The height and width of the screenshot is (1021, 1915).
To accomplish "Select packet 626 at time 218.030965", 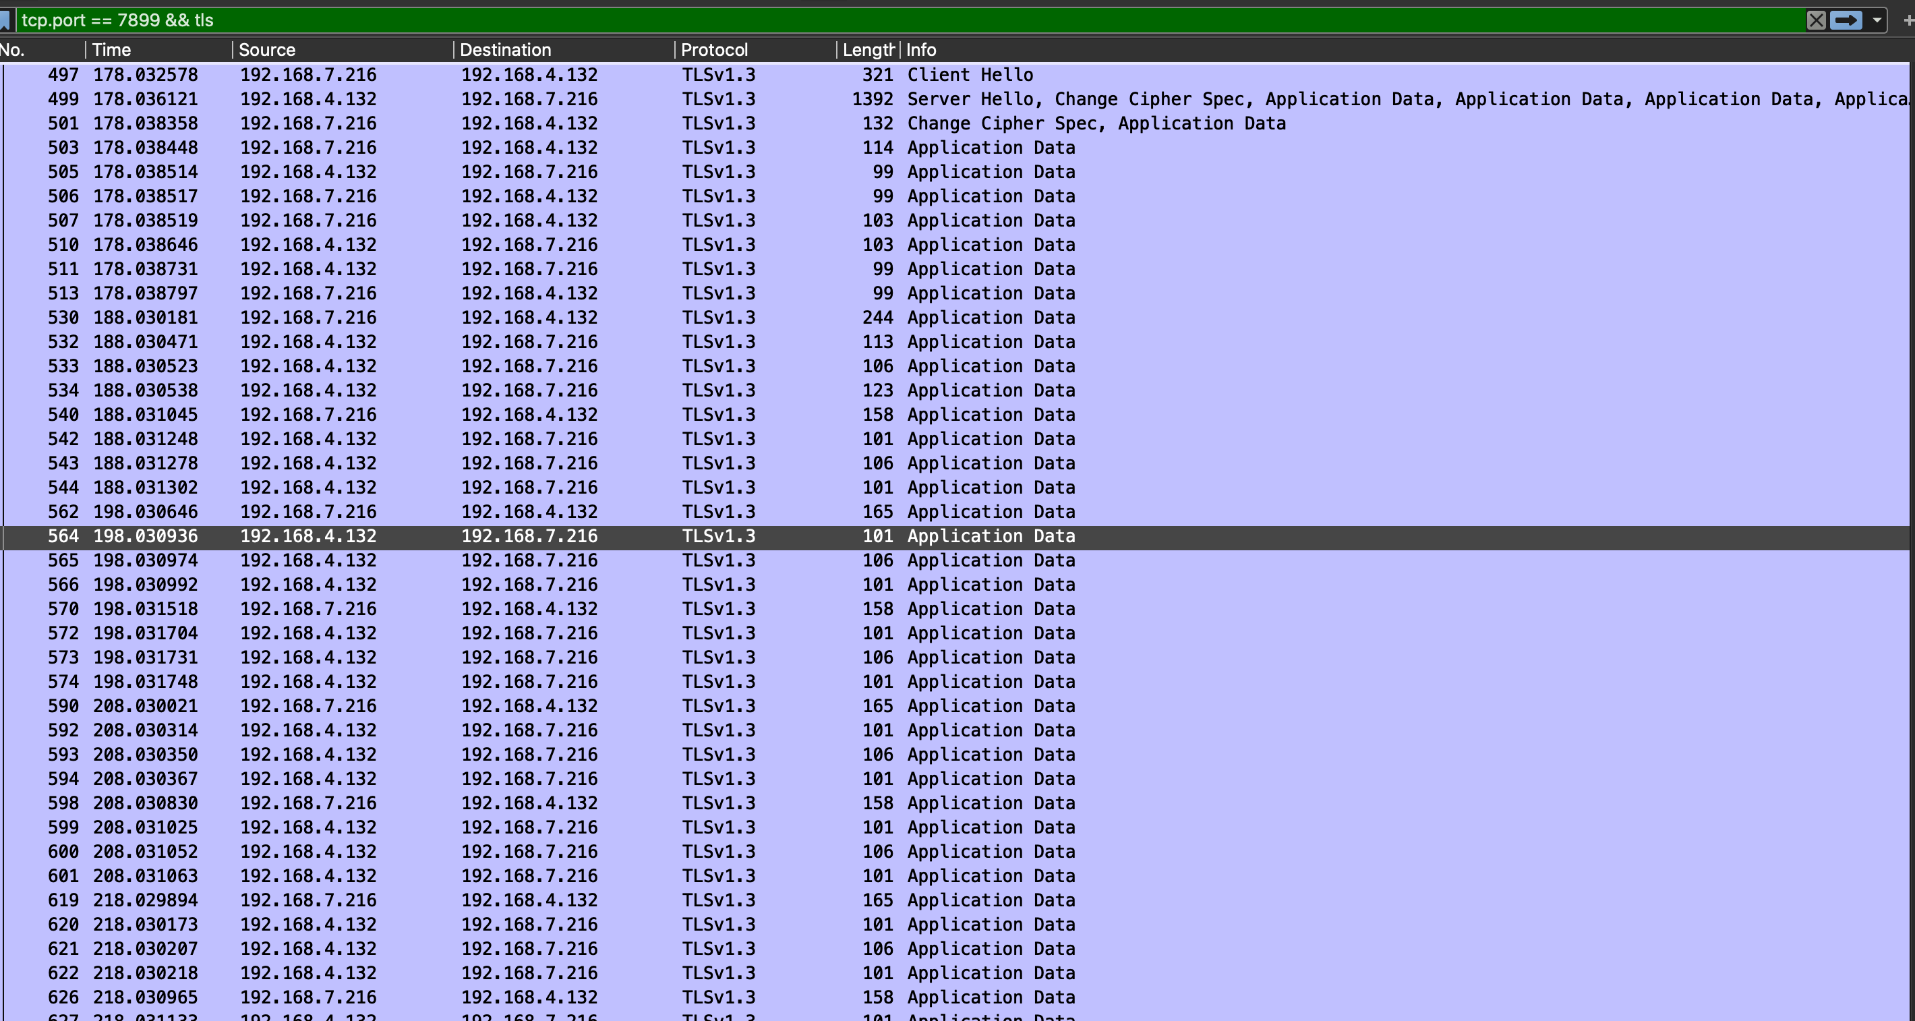I will point(956,998).
